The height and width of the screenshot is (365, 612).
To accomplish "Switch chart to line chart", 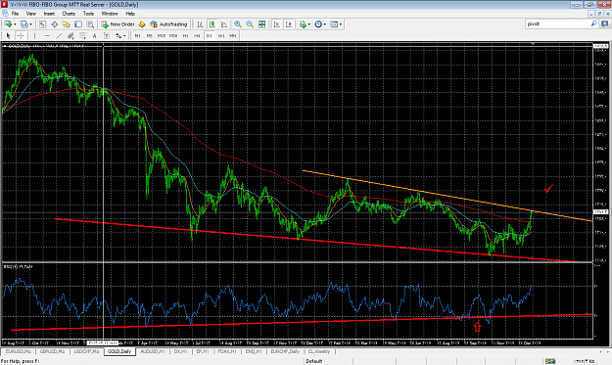I will (x=223, y=24).
